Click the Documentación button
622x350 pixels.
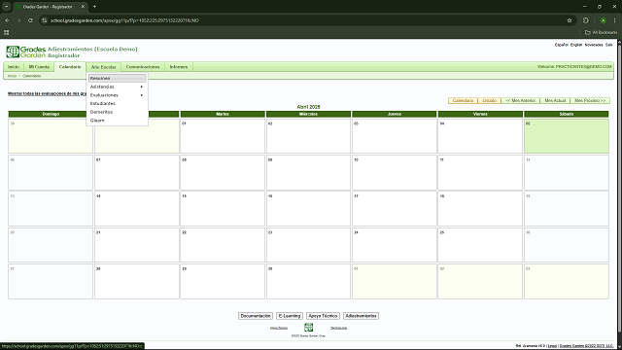256,316
